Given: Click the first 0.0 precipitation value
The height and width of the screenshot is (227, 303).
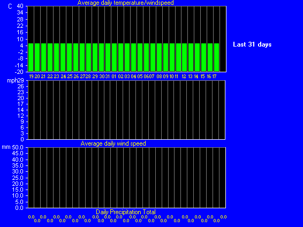Looking at the screenshot, I should tap(31, 217).
